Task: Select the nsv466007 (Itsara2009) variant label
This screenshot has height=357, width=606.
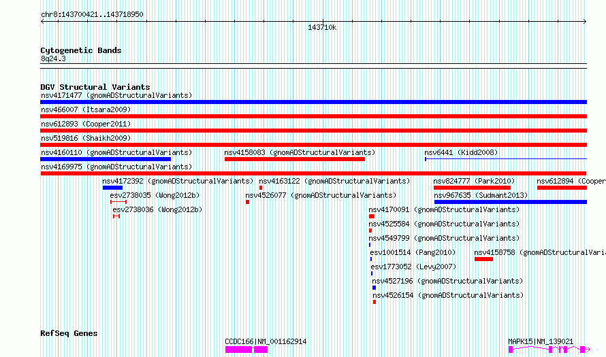Action: 86,109
